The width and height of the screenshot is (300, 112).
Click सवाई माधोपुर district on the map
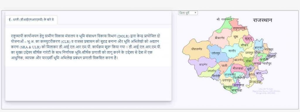click(x=263, y=63)
